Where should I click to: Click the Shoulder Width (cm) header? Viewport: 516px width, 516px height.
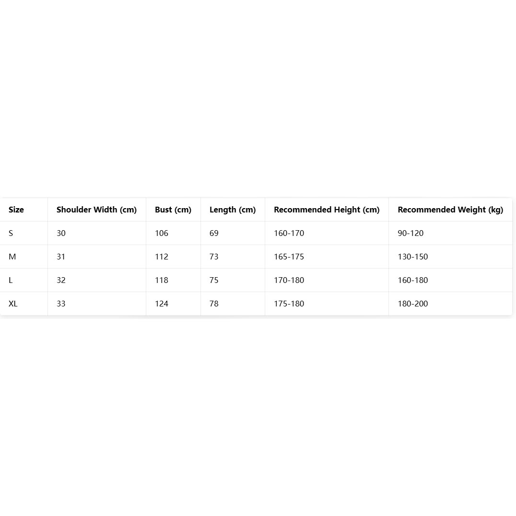pos(96,210)
